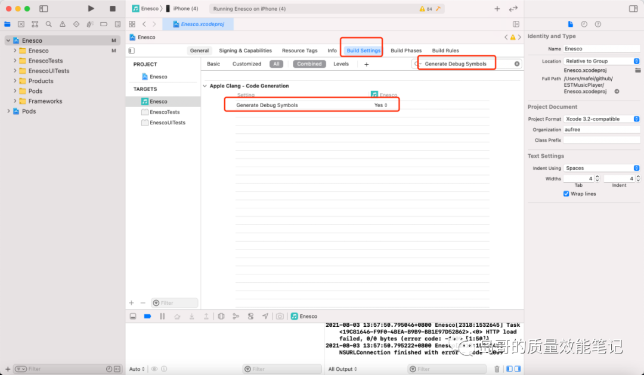Expand the EnescoTests folder

pos(15,61)
